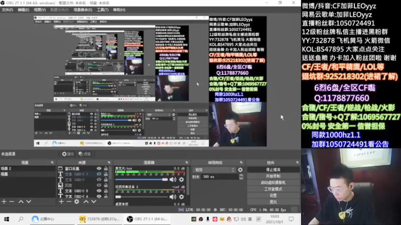Mute video capture device 2 speaker icon

(173, 196)
